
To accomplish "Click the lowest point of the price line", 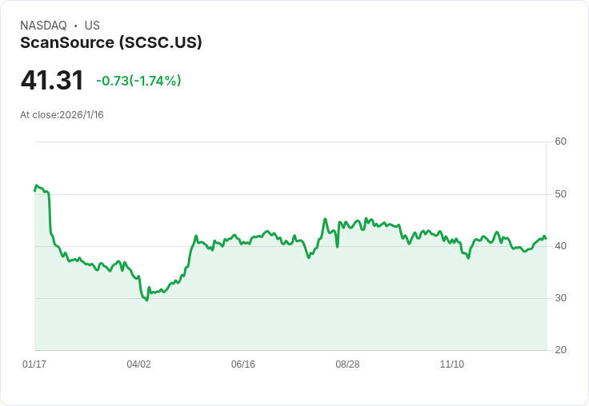I will click(146, 300).
